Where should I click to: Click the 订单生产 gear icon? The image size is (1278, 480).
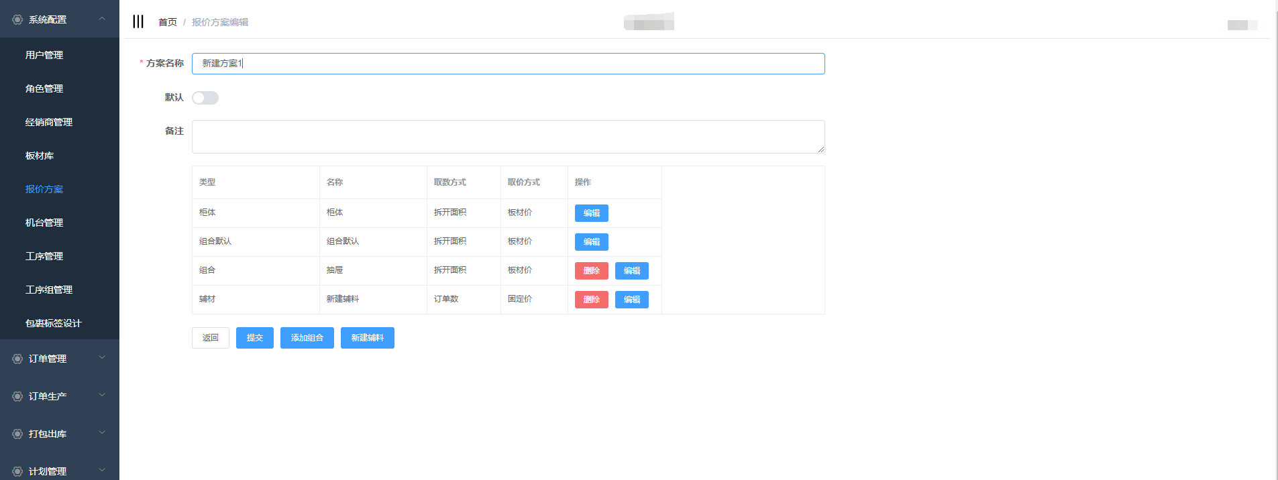[17, 396]
